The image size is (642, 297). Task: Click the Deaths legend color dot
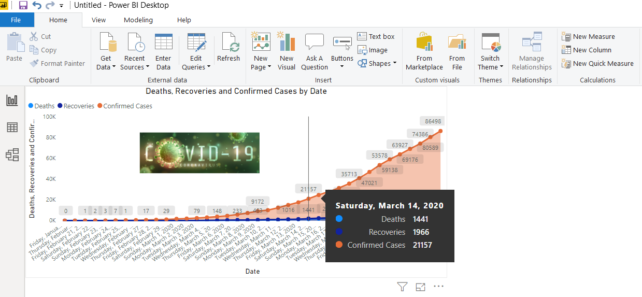coord(31,106)
